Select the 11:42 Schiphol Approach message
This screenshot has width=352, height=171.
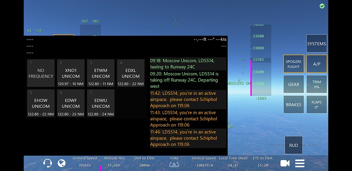(x=188, y=99)
